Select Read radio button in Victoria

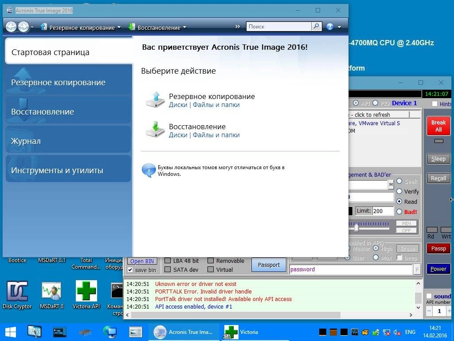pos(399,201)
